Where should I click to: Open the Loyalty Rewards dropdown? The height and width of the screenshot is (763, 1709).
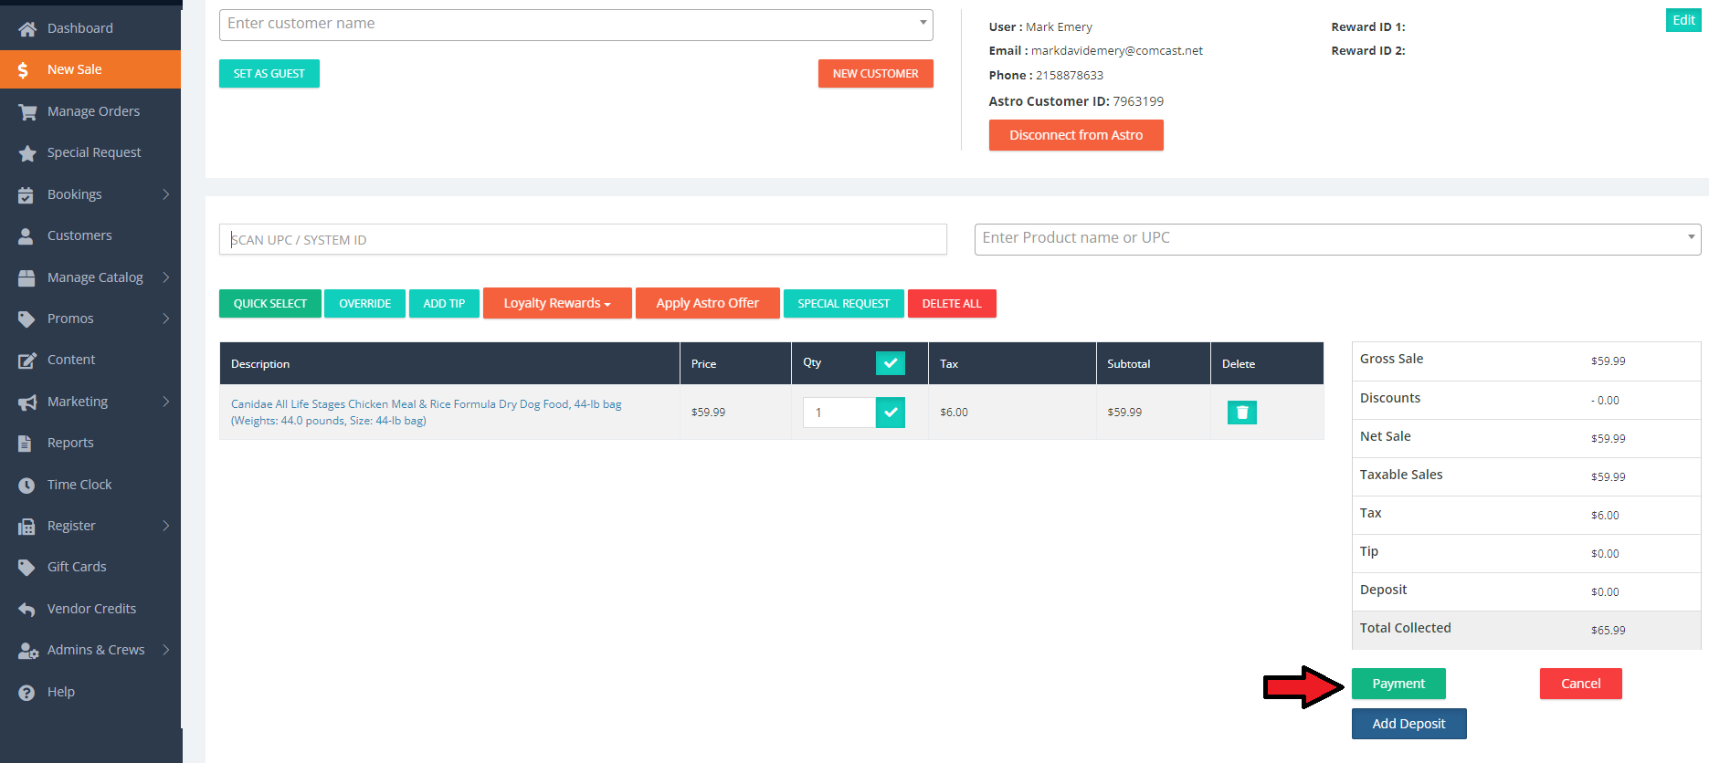(556, 303)
